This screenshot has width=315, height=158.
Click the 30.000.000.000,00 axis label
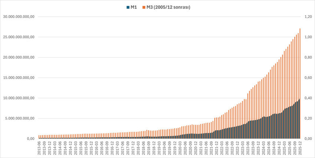[x=19, y=17]
